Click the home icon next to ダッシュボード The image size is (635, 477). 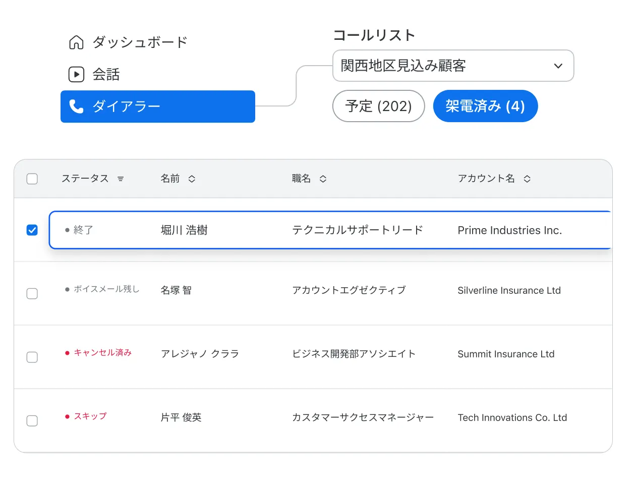pos(76,42)
